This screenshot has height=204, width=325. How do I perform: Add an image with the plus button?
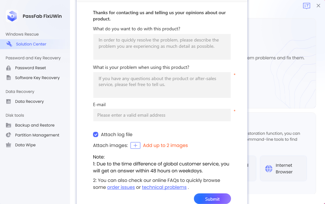[135, 146]
